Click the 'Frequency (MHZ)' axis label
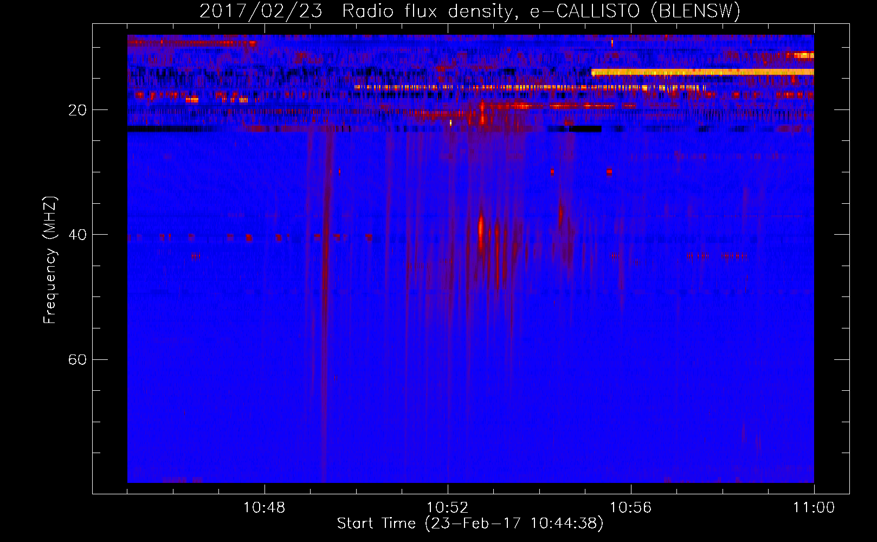 point(49,260)
